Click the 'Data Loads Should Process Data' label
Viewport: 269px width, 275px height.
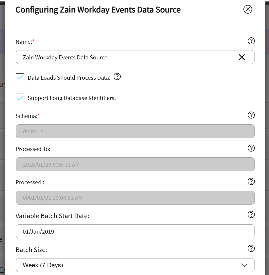coord(69,78)
